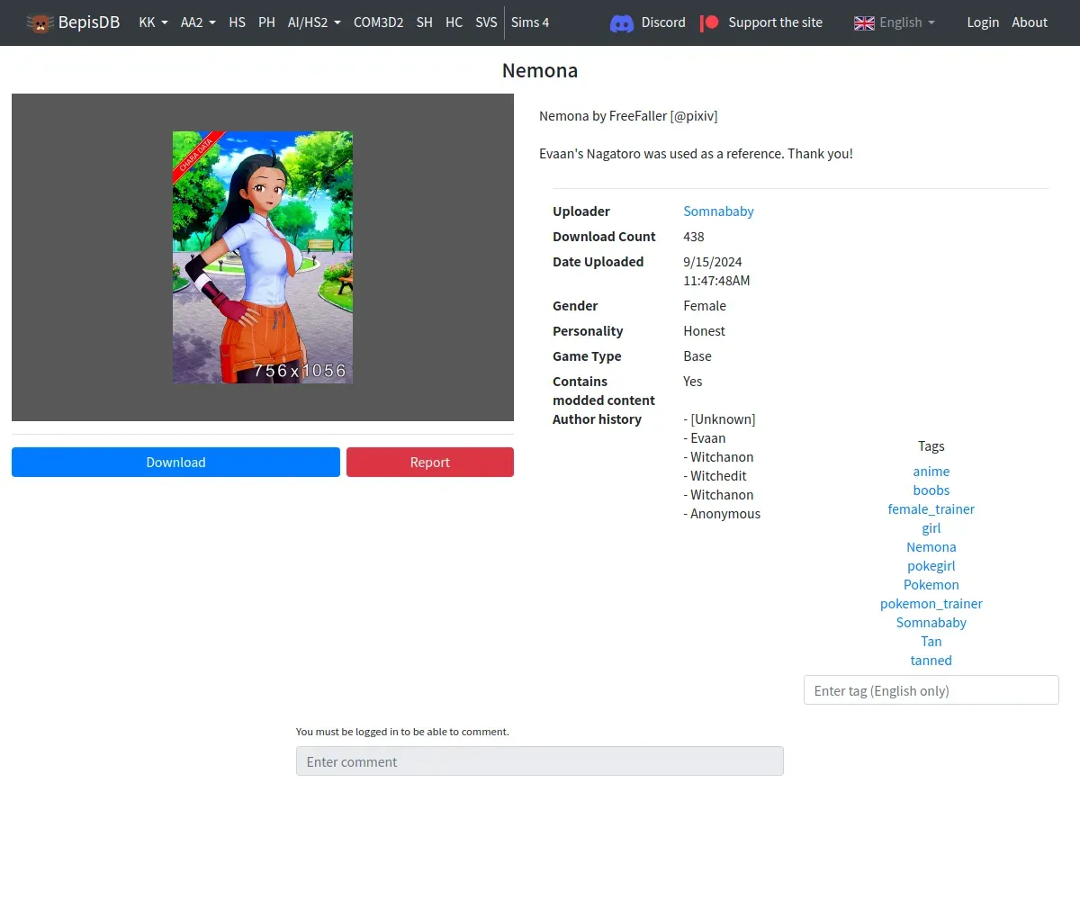Open the English language dropdown
This screenshot has width=1080, height=900.
point(907,22)
